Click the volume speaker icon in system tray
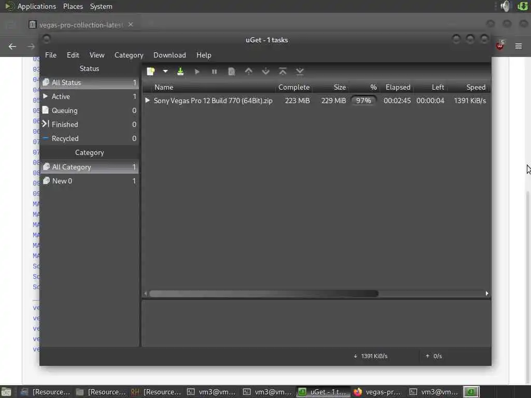Screen dimensions: 531x398 [505, 6]
